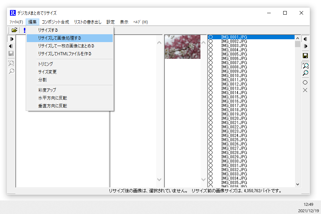Click the left panel back arrow icon
The height and width of the screenshot is (214, 321).
point(11,46)
